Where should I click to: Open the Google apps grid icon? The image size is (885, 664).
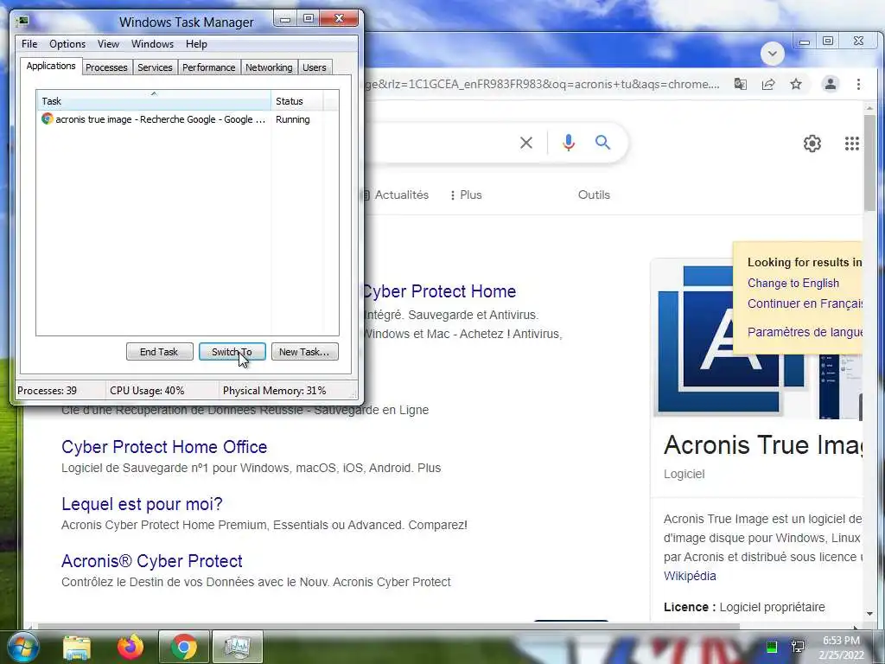point(851,144)
